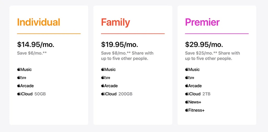
Task: Click iCloud 200GB logo in Family plan
Action: click(109, 94)
